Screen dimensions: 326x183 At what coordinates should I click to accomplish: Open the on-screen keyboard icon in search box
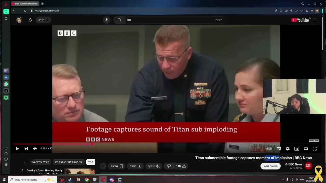tap(129, 20)
